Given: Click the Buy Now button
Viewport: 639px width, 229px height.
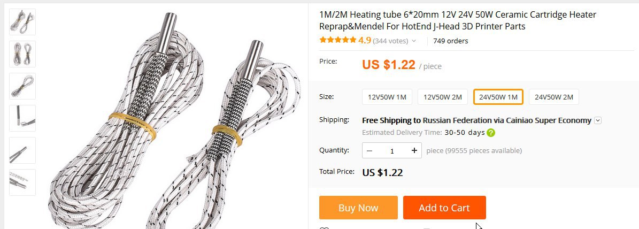Looking at the screenshot, I should click(358, 208).
